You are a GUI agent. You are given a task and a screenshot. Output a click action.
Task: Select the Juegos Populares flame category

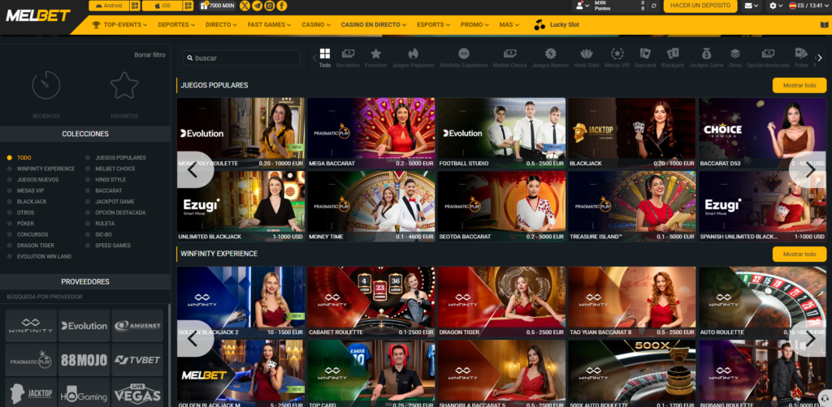click(414, 58)
